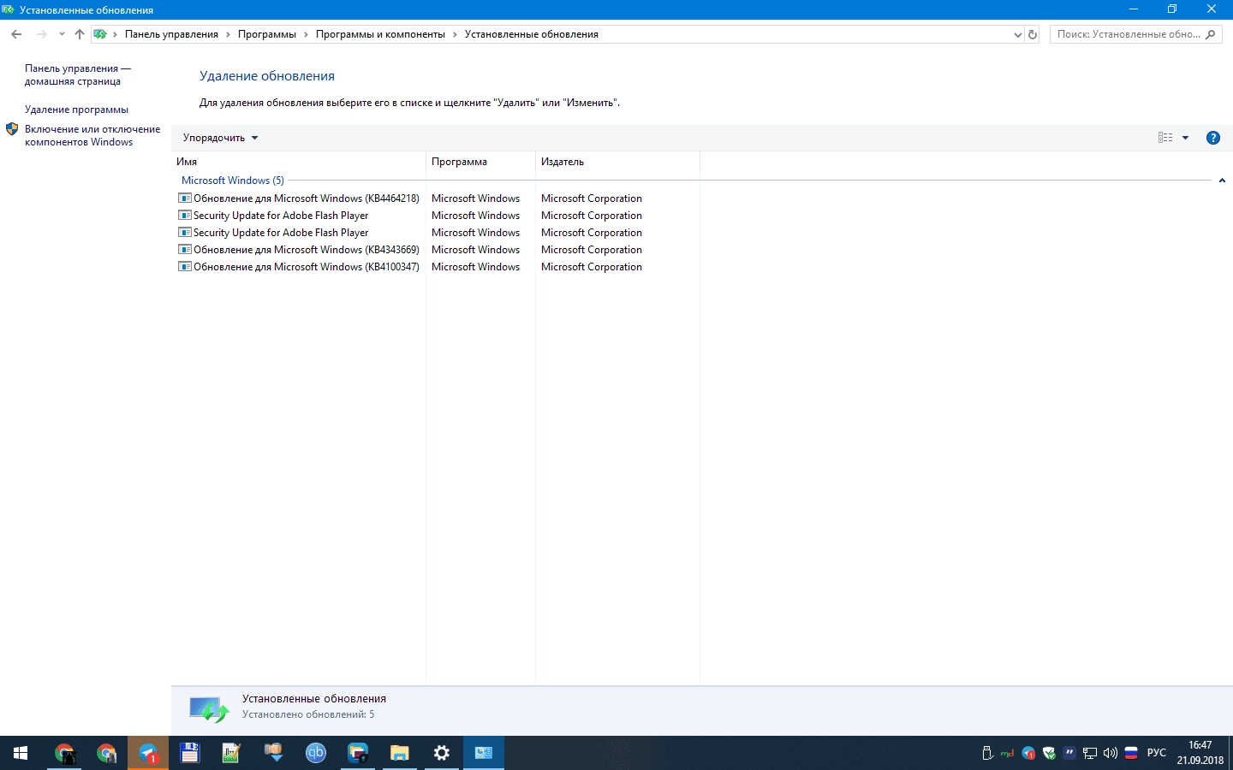Go to Программы breadcrumb
The height and width of the screenshot is (770, 1233).
(267, 34)
